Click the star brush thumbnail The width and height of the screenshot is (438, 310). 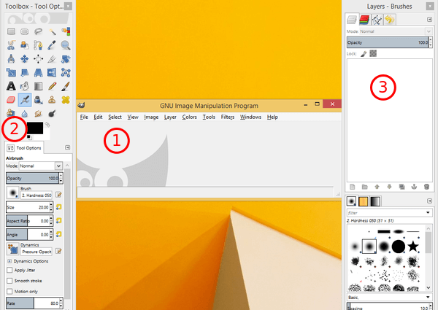pyautogui.click(x=413, y=247)
